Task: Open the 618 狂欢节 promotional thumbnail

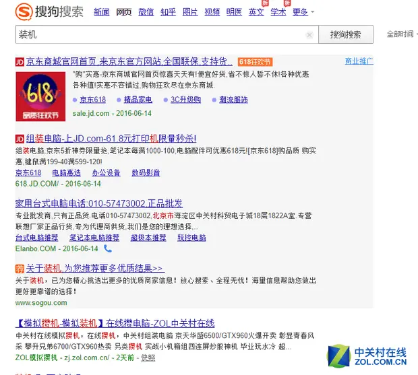Action: pos(40,96)
